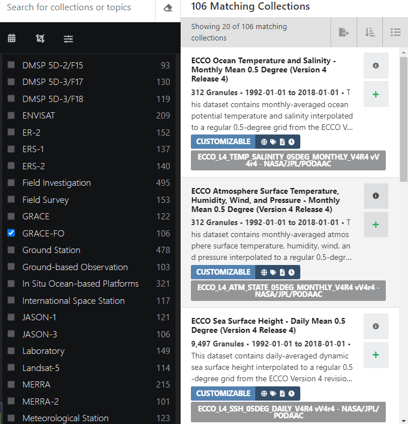Click file icon on ECCO Ocean Temperature badge
This screenshot has height=424, width=408.
click(x=282, y=142)
